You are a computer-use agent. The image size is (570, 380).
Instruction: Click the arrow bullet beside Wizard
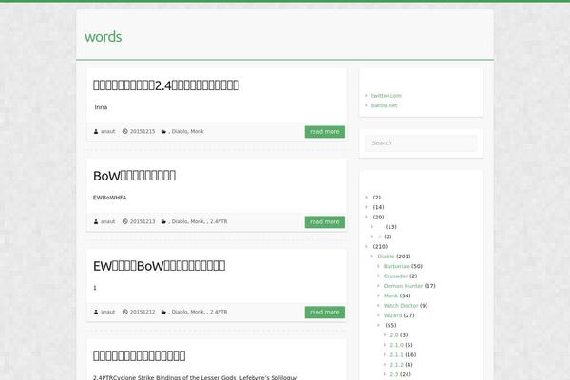[x=379, y=314]
